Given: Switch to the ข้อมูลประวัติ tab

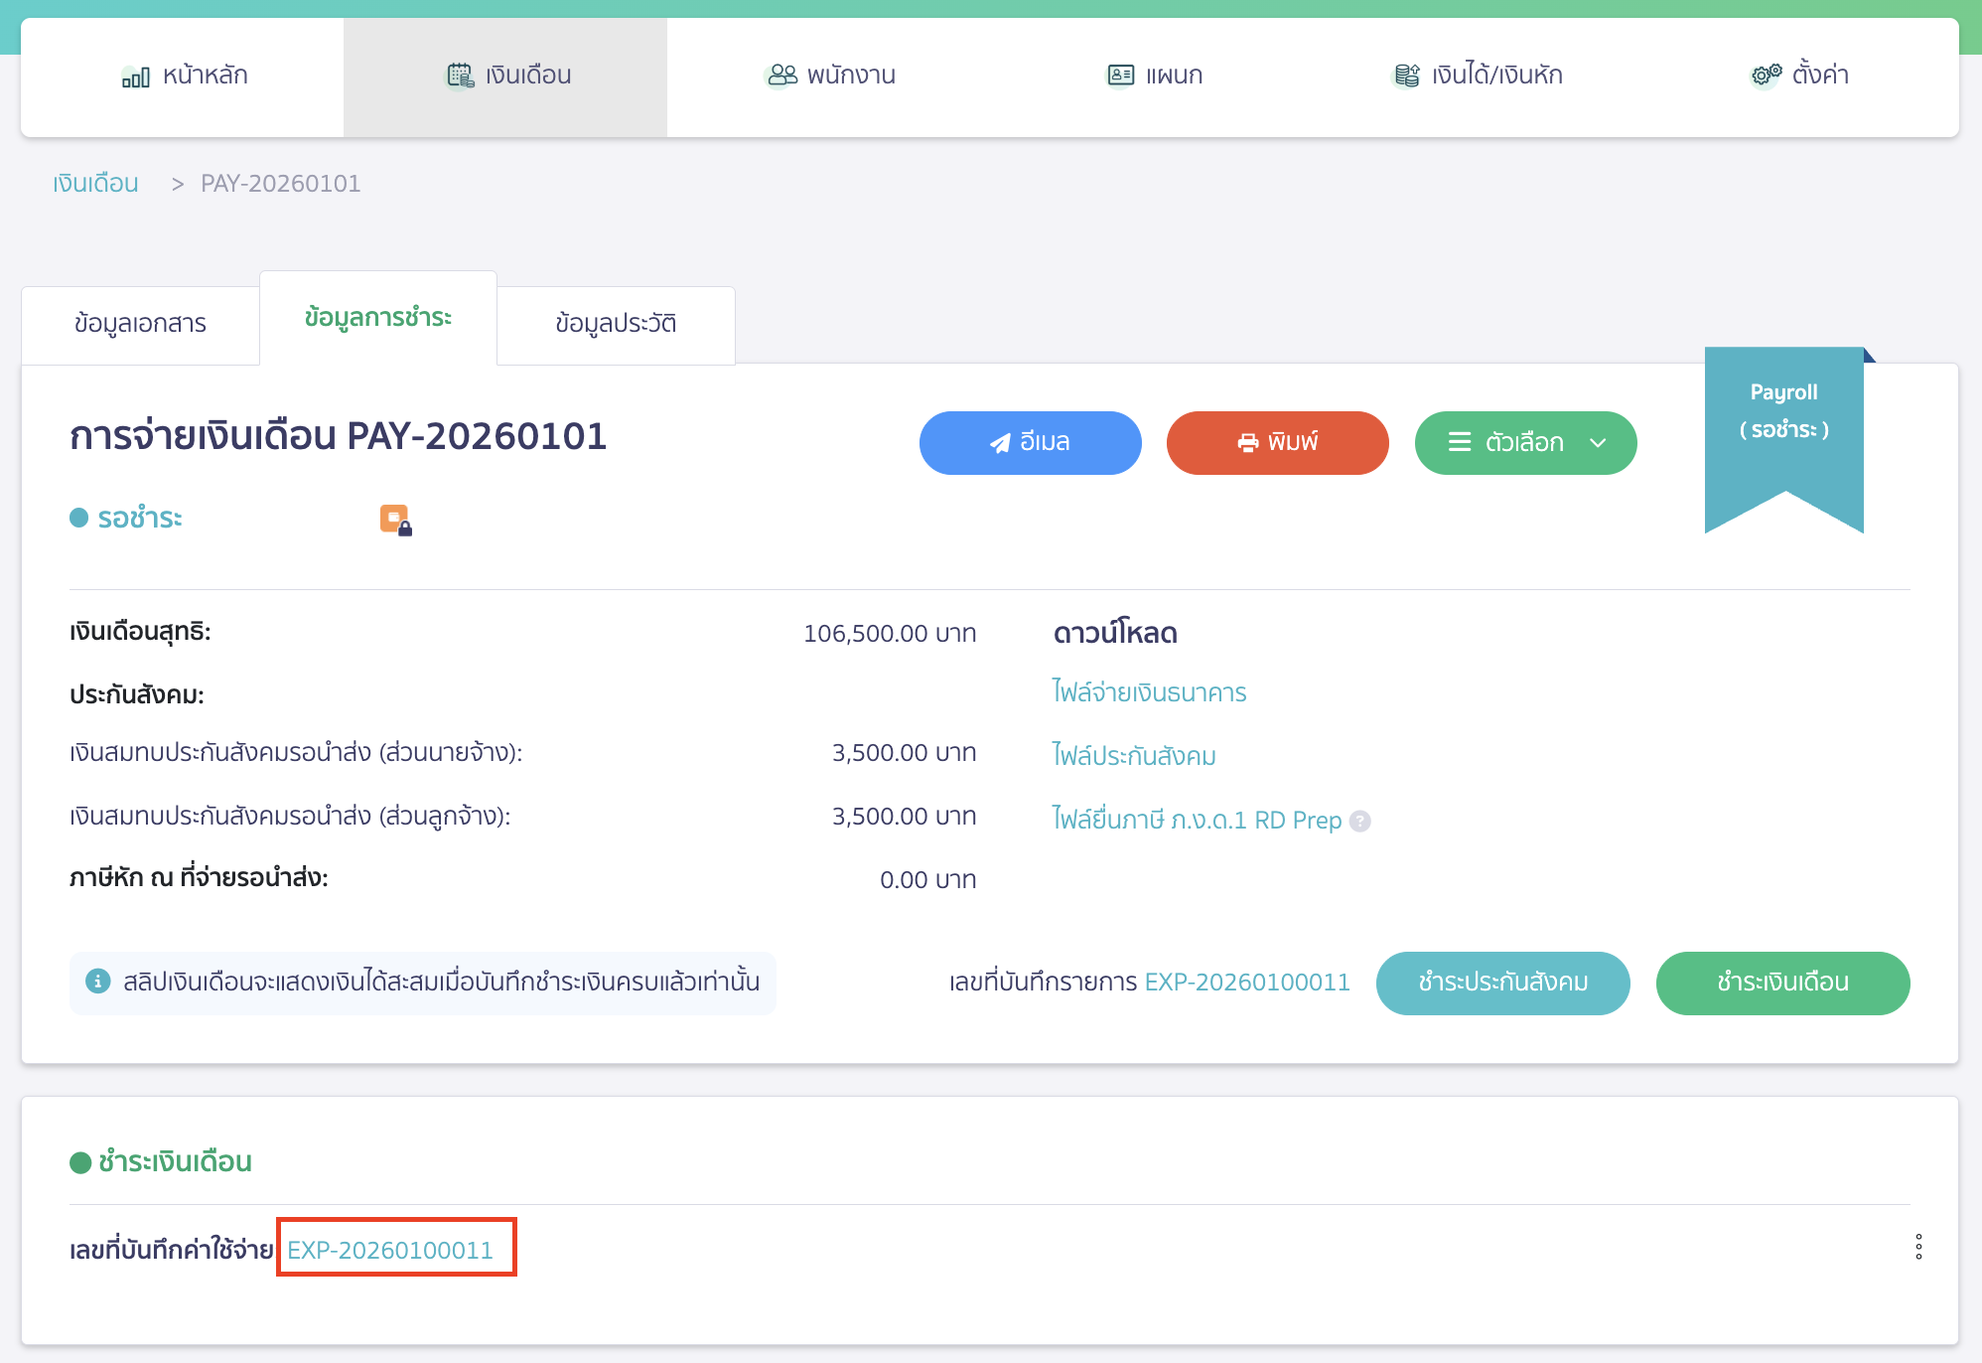Looking at the screenshot, I should tap(616, 324).
